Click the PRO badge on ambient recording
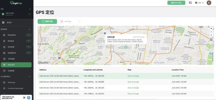216x100 pixels. point(29,41)
